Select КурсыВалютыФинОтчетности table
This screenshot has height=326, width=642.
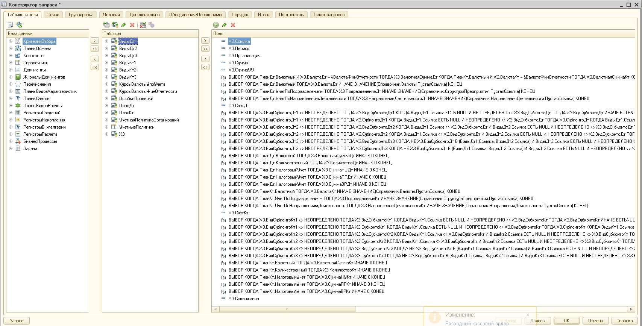(x=148, y=91)
